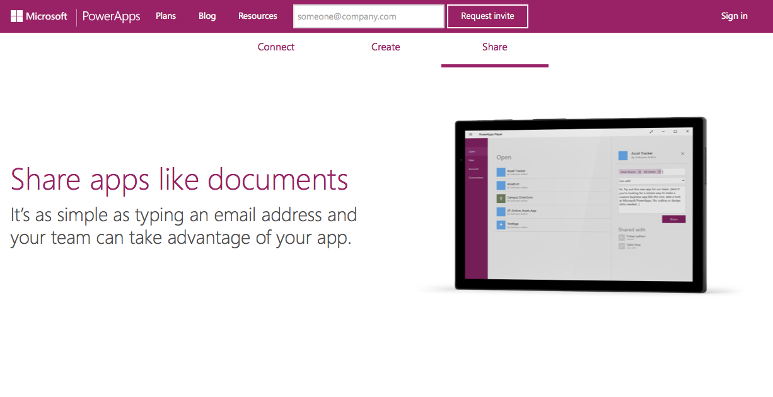Click New in tablet preview sidebar
This screenshot has height=397, width=773.
[x=471, y=160]
